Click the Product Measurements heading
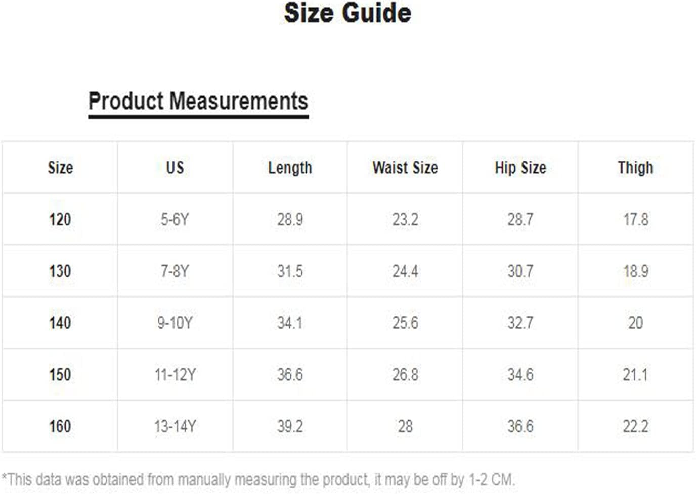The height and width of the screenshot is (494, 696). point(198,101)
